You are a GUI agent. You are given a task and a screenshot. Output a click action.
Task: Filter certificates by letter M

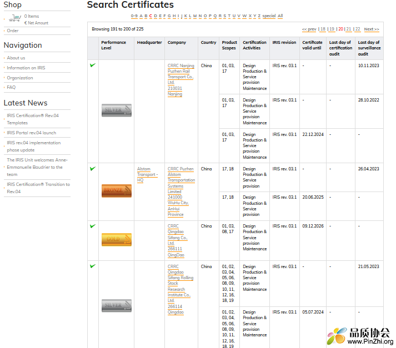195,16
